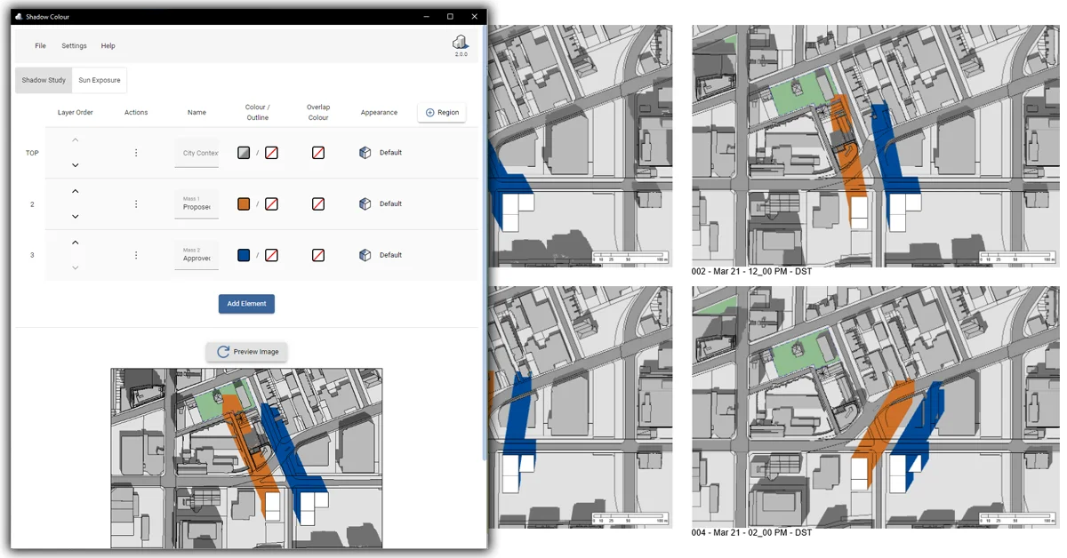Open three-dot actions menu for City Context row
The image size is (1067, 558).
[136, 153]
